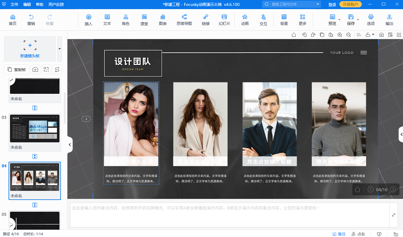
Task: Click the canvas toolbar timed-frame clock icon
Action: 390,35
